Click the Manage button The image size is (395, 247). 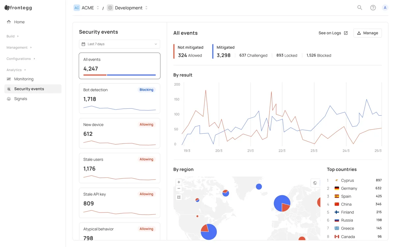pyautogui.click(x=367, y=33)
